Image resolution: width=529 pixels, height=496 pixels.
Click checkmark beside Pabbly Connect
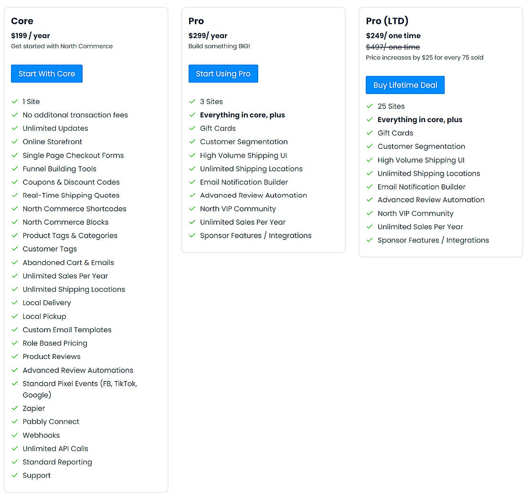(15, 422)
